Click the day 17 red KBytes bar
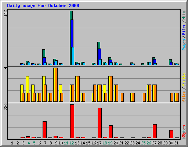188x147 pixels. click(100, 123)
